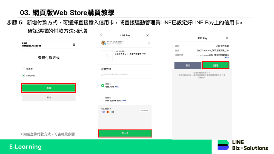Choose the LINE Bank Visa card
Viewport: 274px width, 154px height.
point(103,99)
